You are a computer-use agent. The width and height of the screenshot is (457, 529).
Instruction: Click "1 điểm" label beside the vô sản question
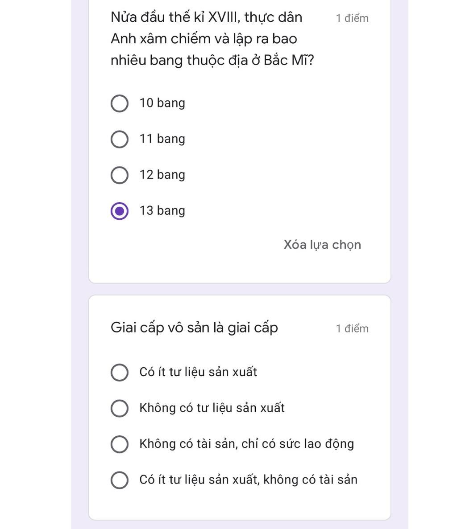pos(352,328)
